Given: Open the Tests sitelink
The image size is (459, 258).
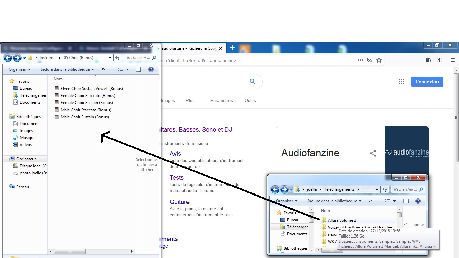Looking at the screenshot, I should pyautogui.click(x=177, y=178).
